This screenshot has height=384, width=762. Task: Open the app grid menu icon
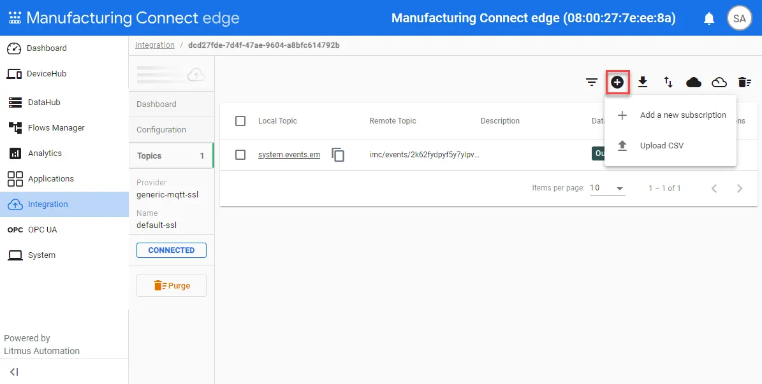15,18
